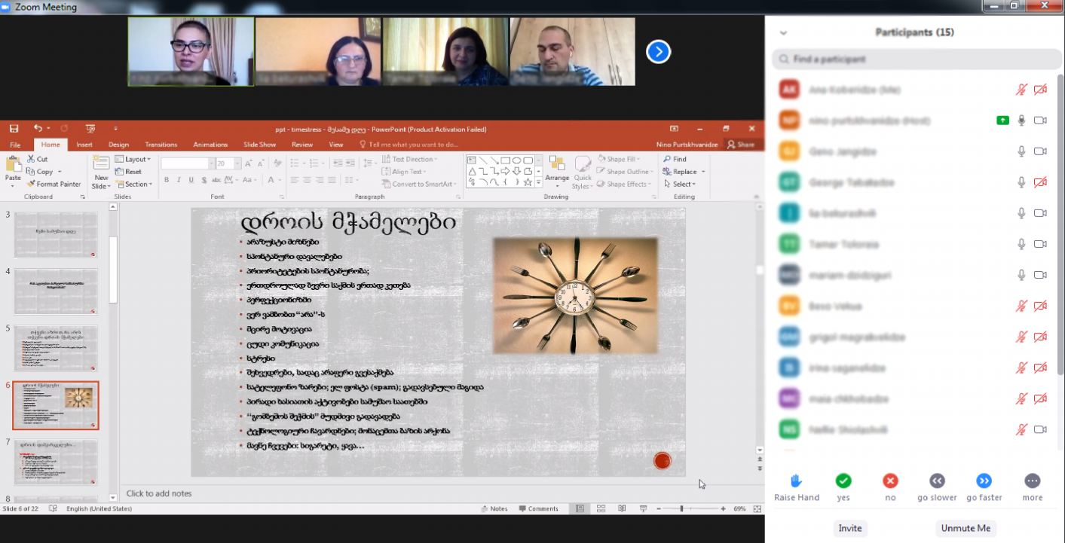Toggle Comments pane in status bar
Image resolution: width=1065 pixels, height=543 pixels.
point(538,509)
